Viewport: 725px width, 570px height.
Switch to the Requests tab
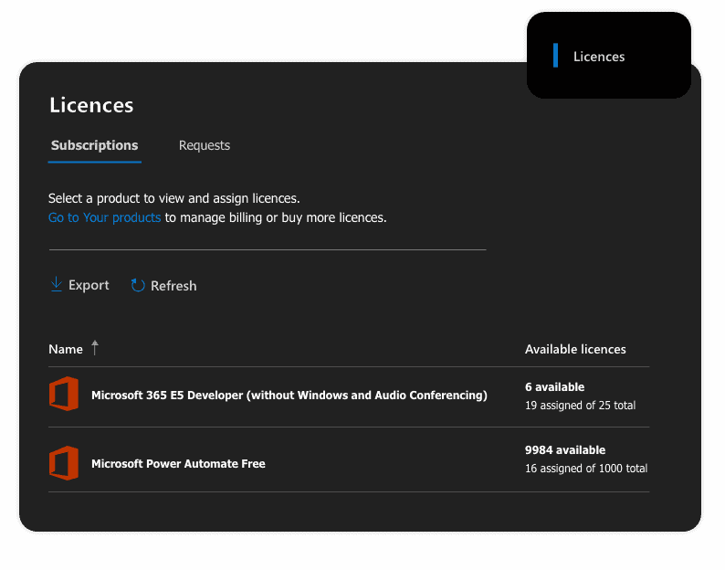click(205, 145)
